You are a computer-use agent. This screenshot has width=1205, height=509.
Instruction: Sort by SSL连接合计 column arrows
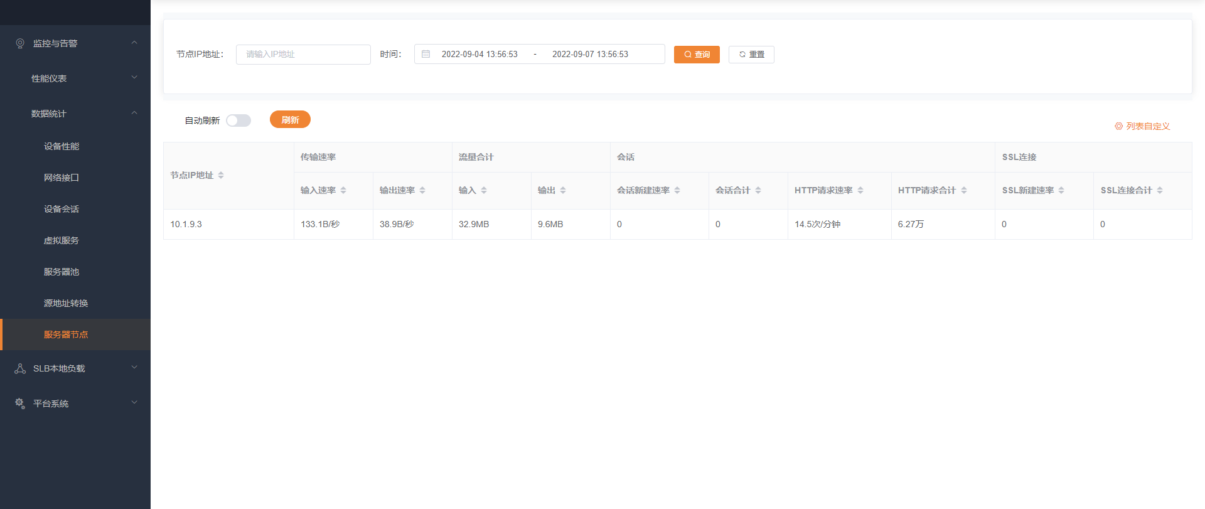(1160, 191)
